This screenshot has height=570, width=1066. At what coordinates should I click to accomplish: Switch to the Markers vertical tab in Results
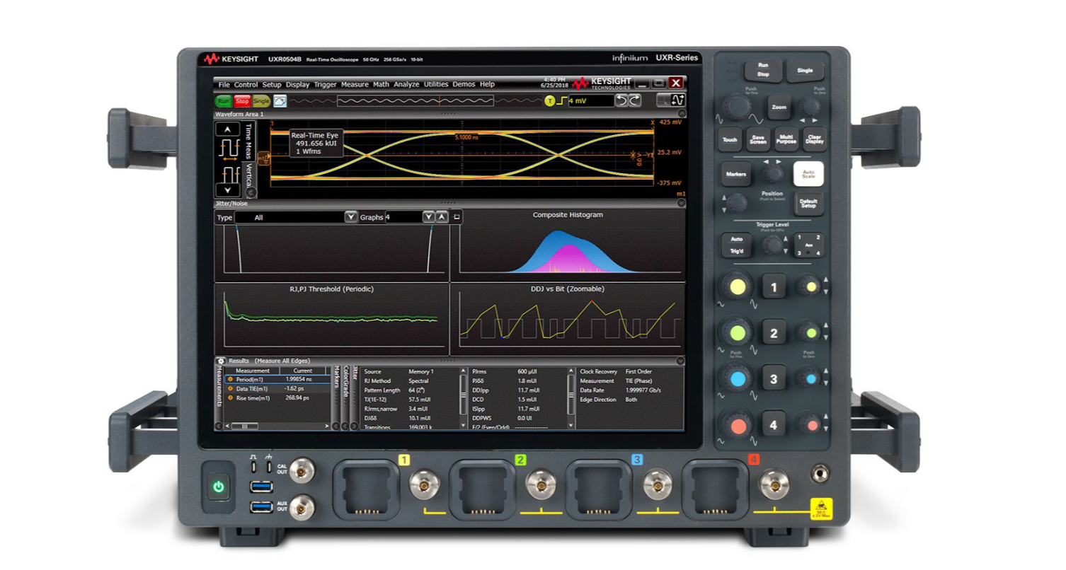click(x=335, y=385)
